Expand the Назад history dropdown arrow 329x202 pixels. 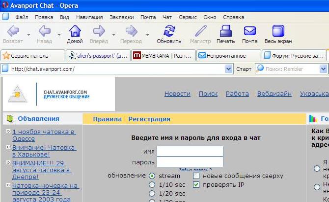coord(59,35)
